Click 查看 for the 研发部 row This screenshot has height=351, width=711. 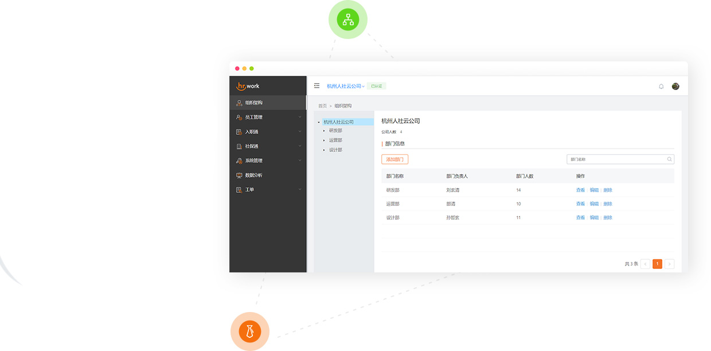pos(580,190)
